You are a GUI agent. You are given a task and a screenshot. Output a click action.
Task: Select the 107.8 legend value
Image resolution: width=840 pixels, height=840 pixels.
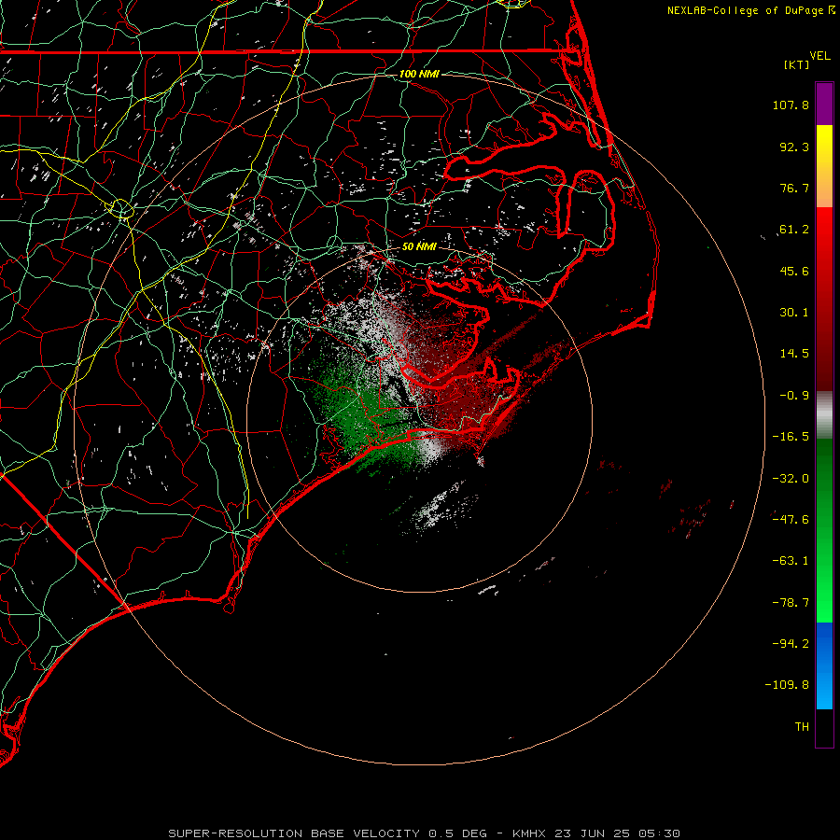click(791, 105)
